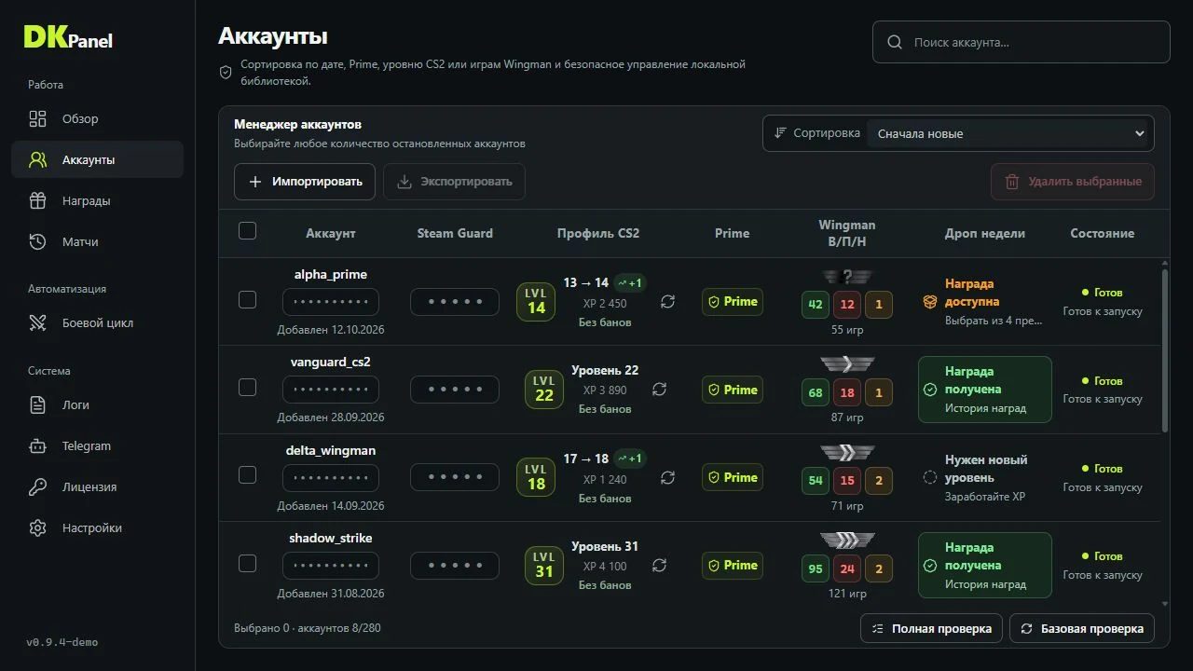Click Нужен новый уровень status for delta_wingman
Image resolution: width=1193 pixels, height=671 pixels.
tap(985, 477)
